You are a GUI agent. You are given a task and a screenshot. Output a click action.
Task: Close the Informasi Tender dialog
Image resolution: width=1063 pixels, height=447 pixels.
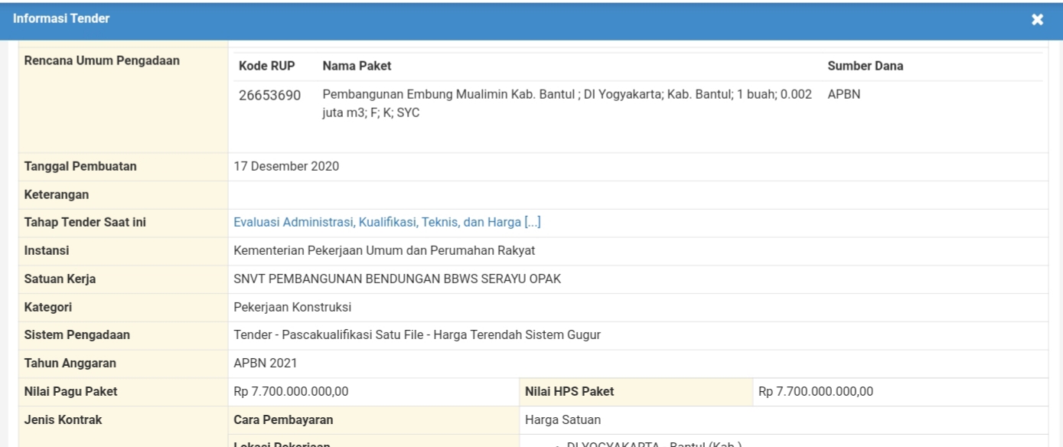[1038, 20]
